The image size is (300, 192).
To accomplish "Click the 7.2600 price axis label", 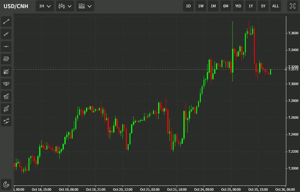I will (293, 118).
